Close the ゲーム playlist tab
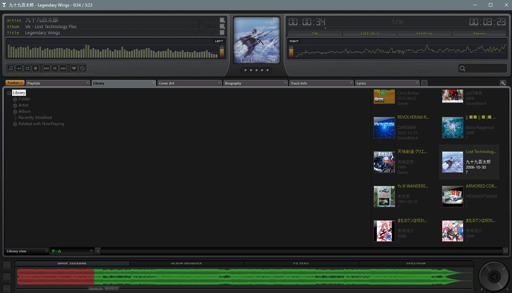Screen dimensions: 512x293 (x=91, y=251)
